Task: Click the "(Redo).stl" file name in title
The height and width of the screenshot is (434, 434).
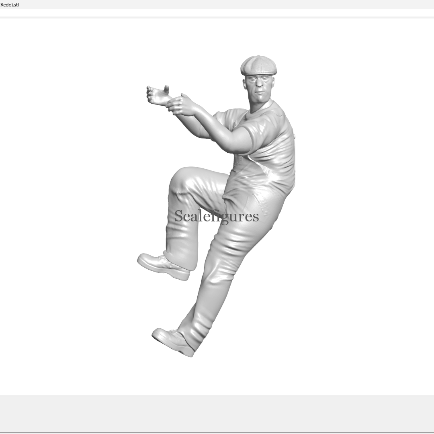Action: (x=9, y=5)
